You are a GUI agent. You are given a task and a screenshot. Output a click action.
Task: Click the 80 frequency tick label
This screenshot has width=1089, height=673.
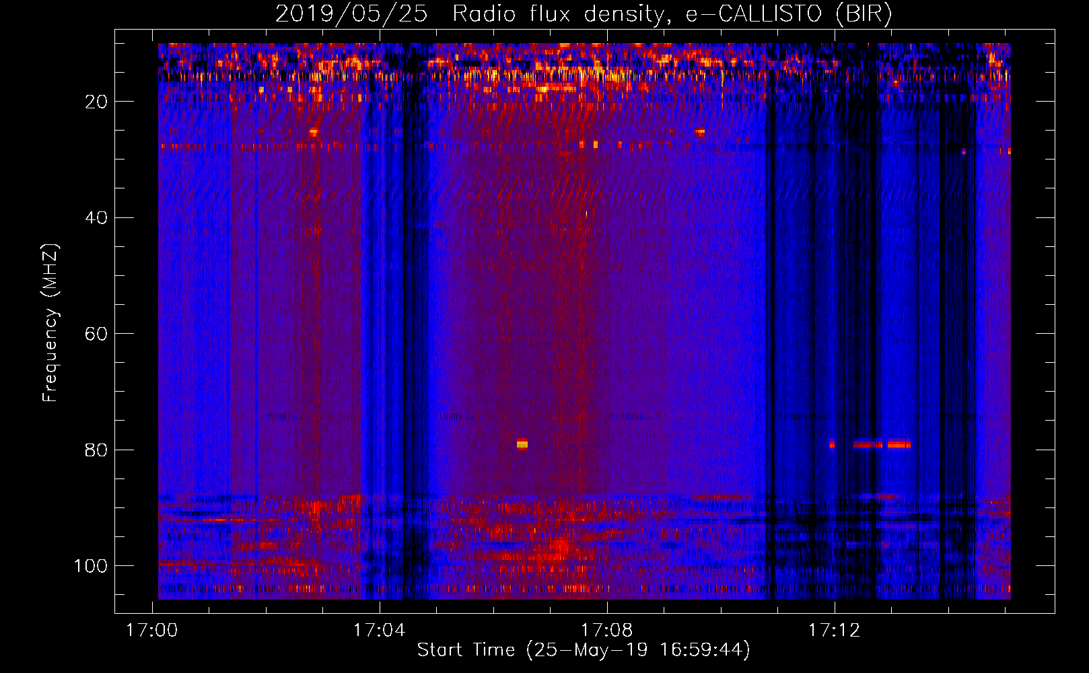[x=97, y=450]
